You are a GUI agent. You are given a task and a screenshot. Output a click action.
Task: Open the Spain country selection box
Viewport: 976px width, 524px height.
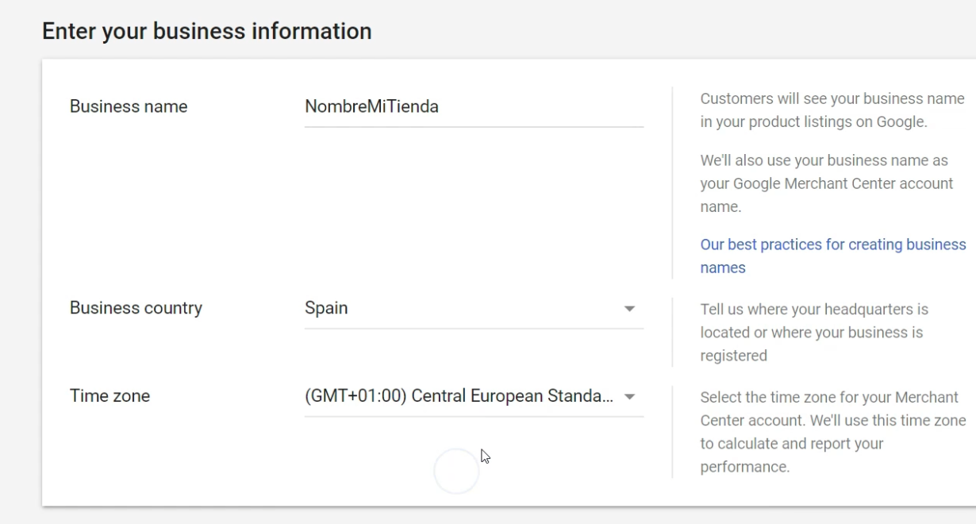click(x=474, y=309)
